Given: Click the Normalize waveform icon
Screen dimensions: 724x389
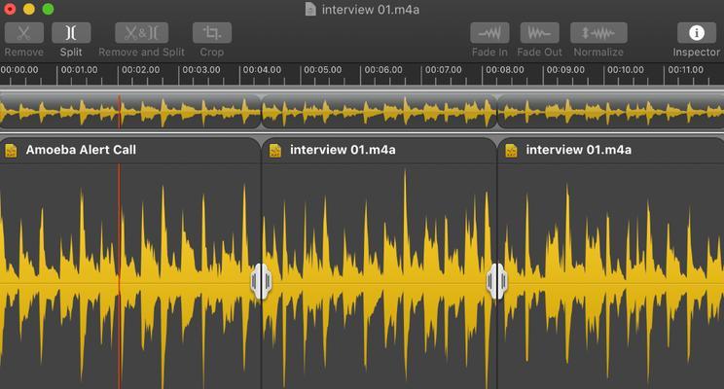Looking at the screenshot, I should 598,33.
